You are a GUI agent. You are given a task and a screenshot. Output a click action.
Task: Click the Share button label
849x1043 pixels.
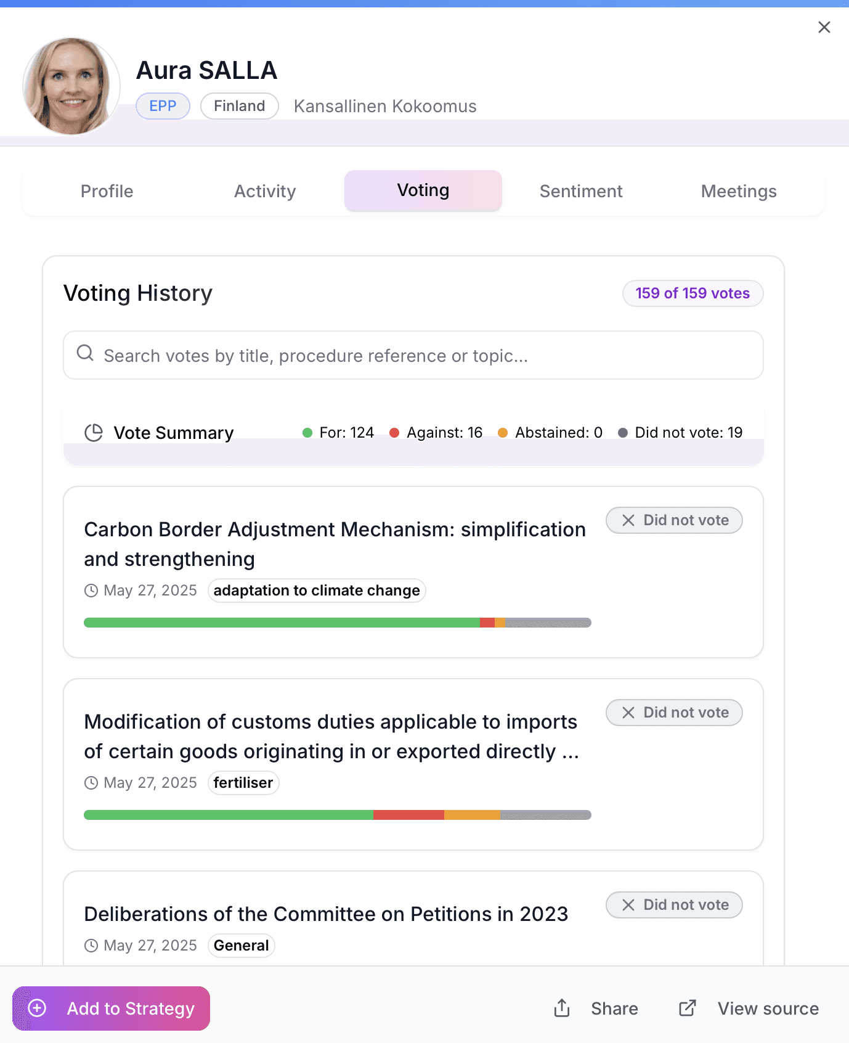614,1008
